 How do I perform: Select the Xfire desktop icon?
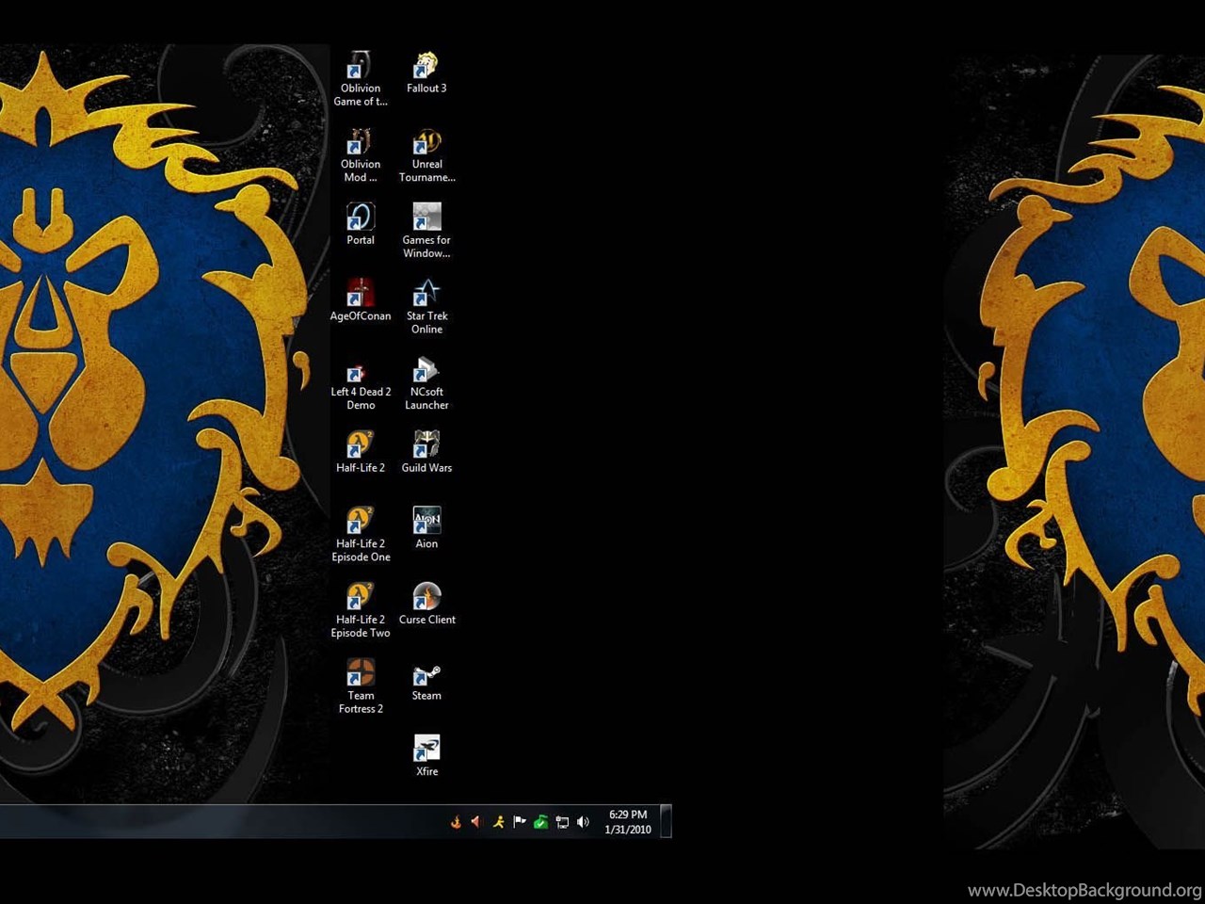click(x=426, y=756)
